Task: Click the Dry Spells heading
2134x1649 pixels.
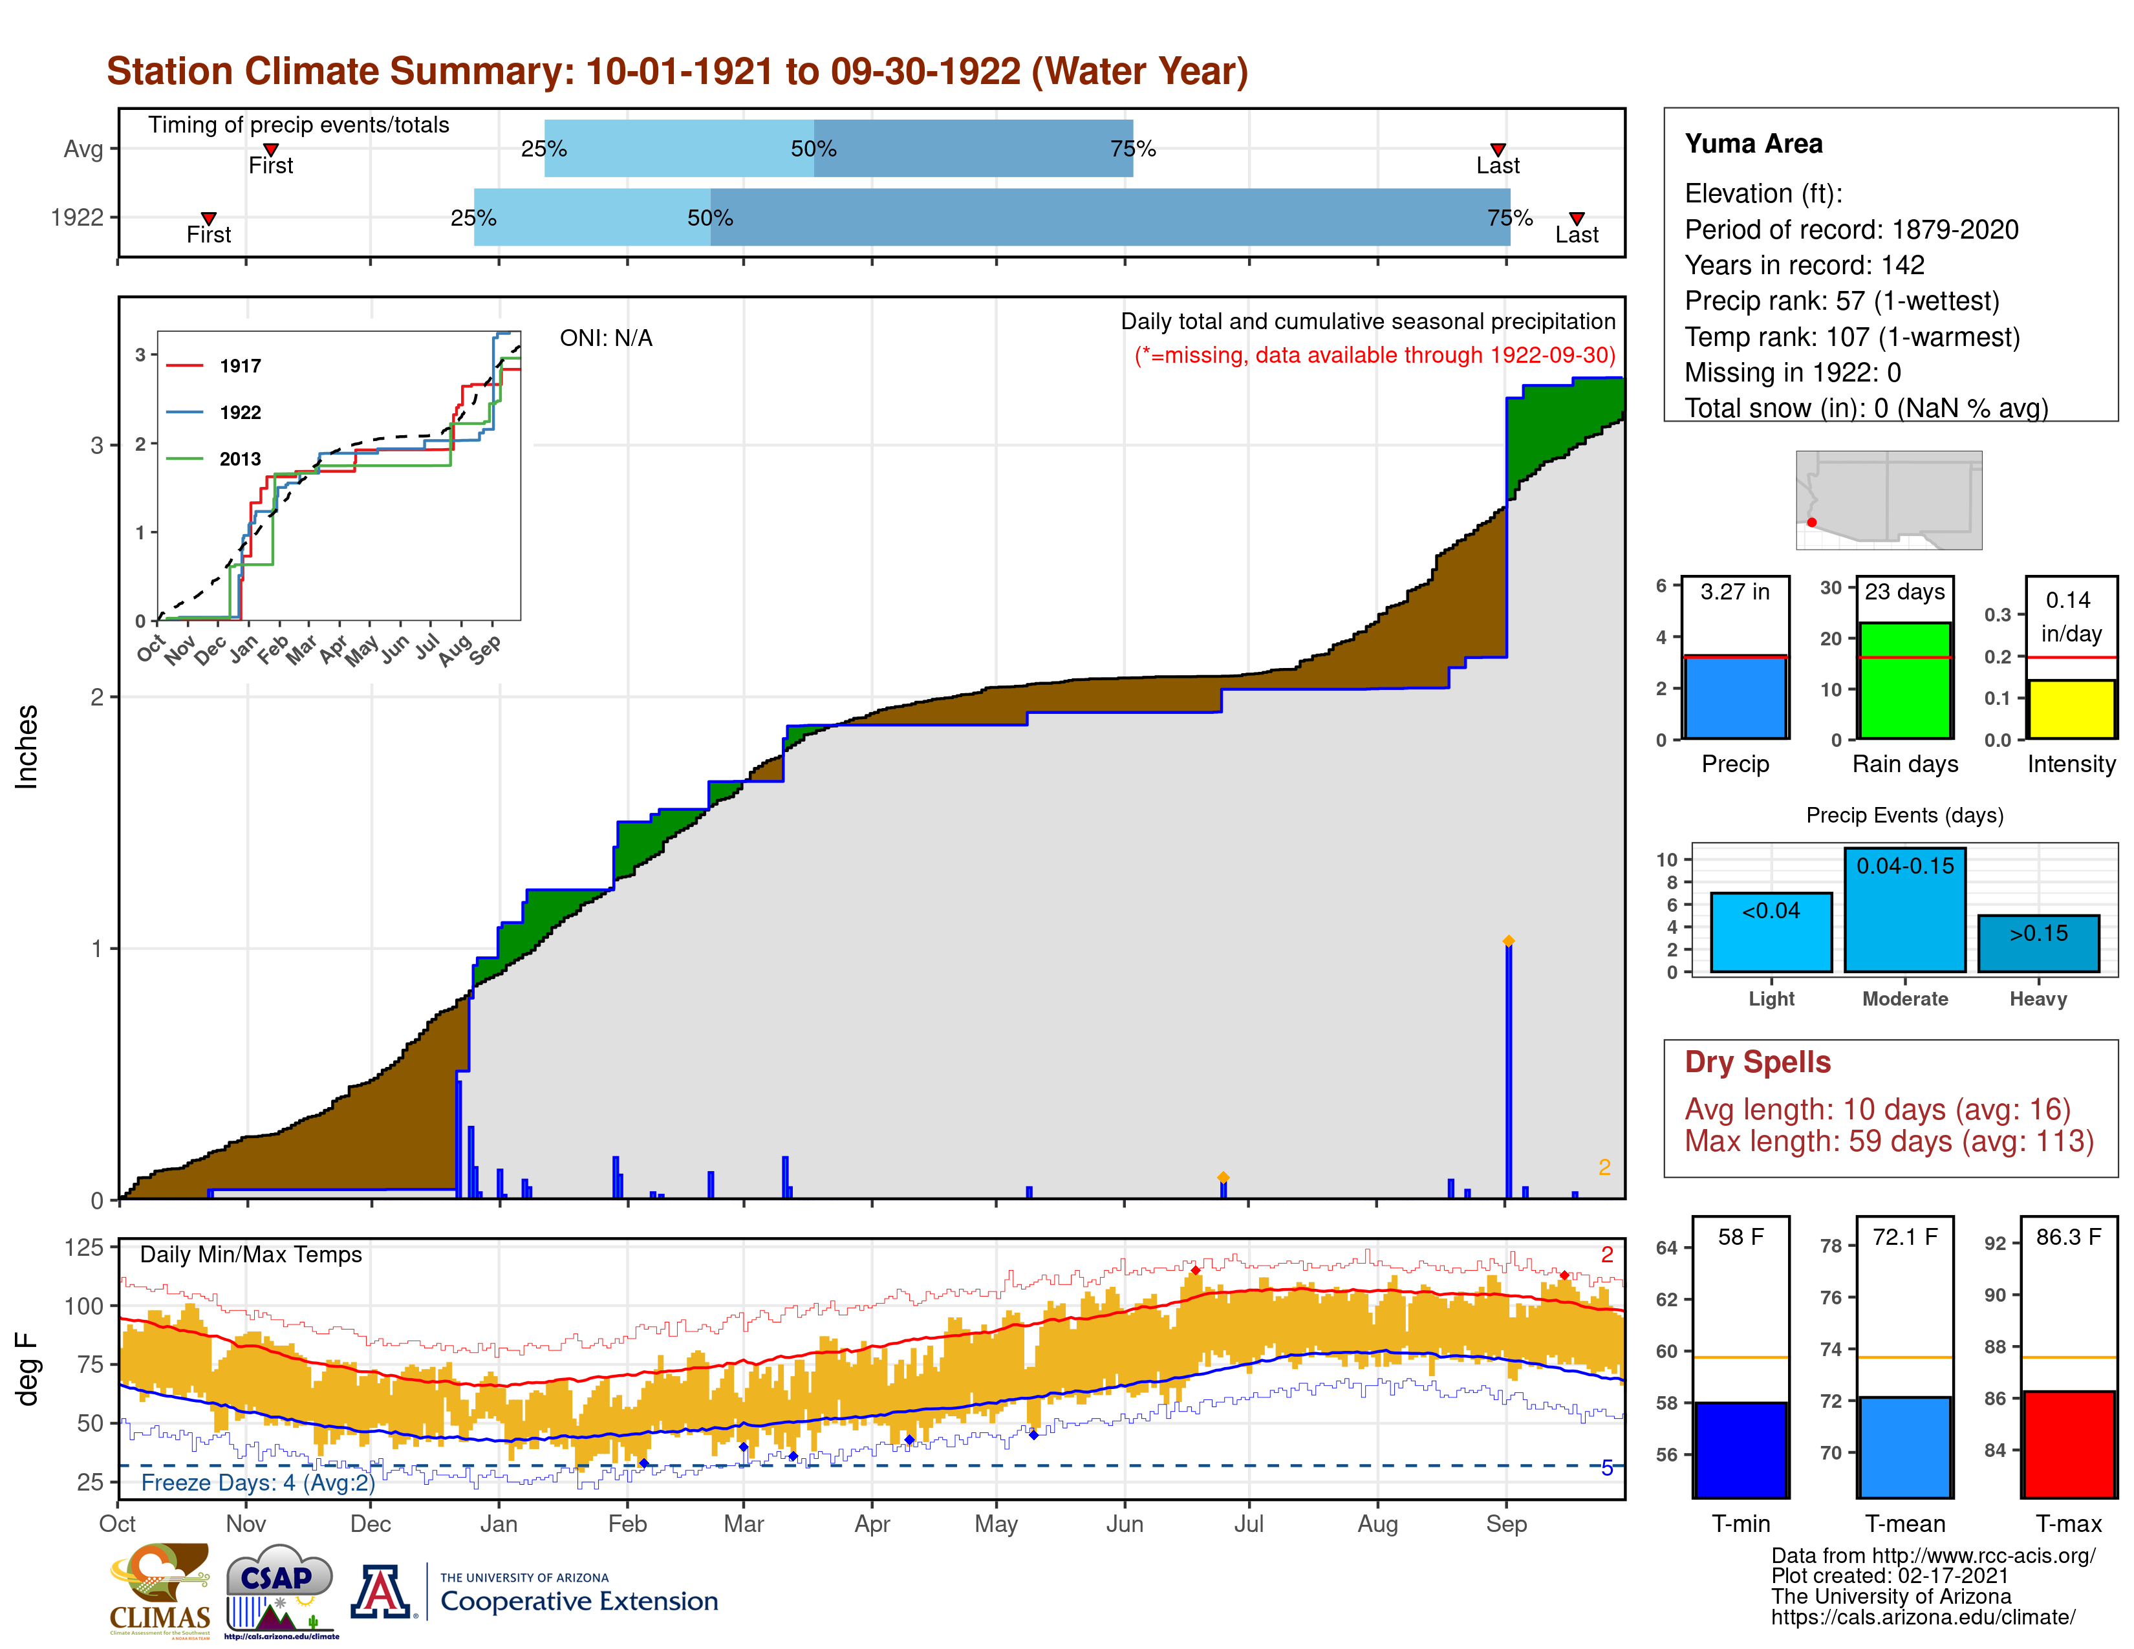Action: point(1757,1062)
